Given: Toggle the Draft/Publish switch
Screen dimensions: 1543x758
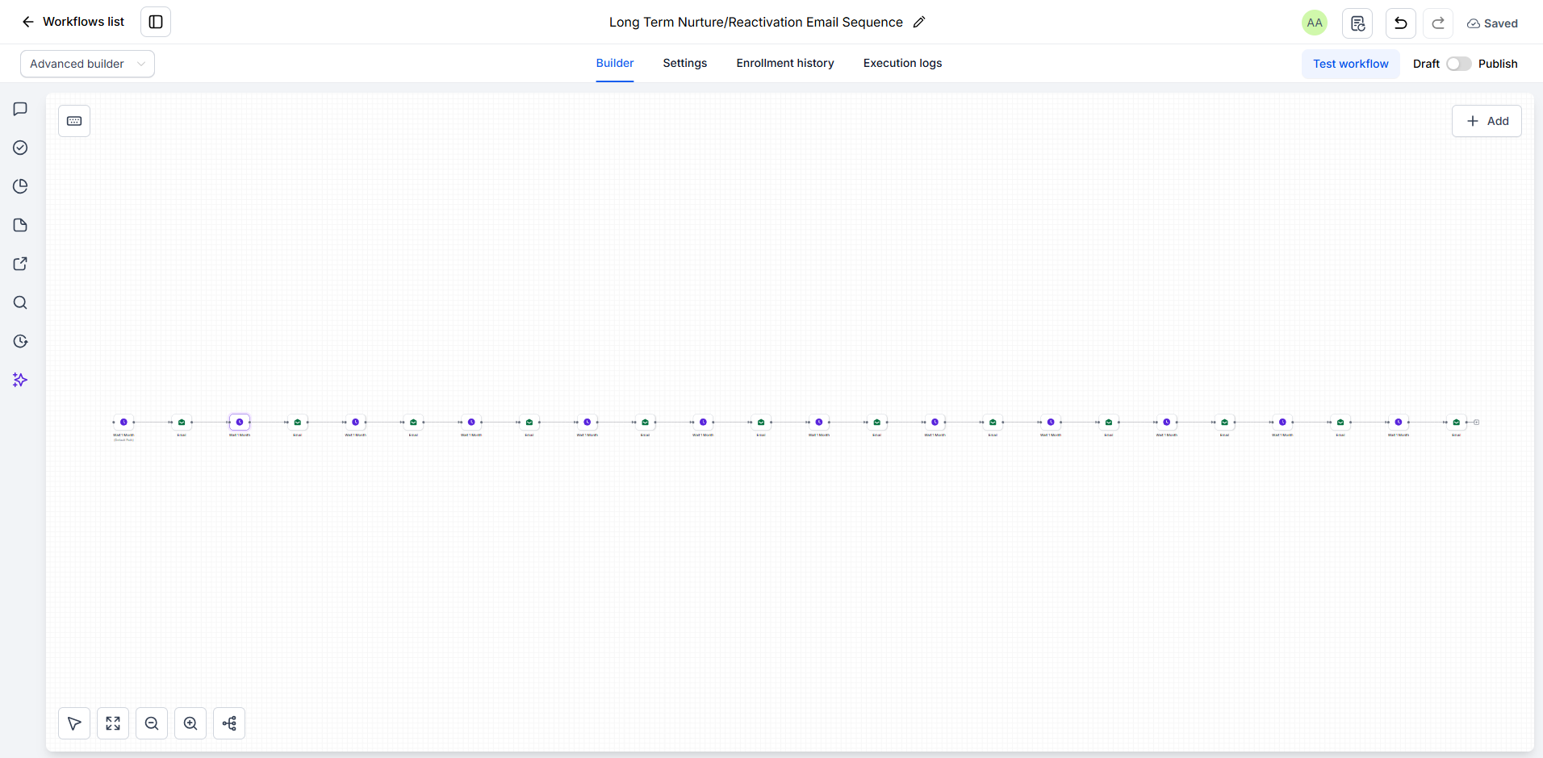Looking at the screenshot, I should (1458, 64).
